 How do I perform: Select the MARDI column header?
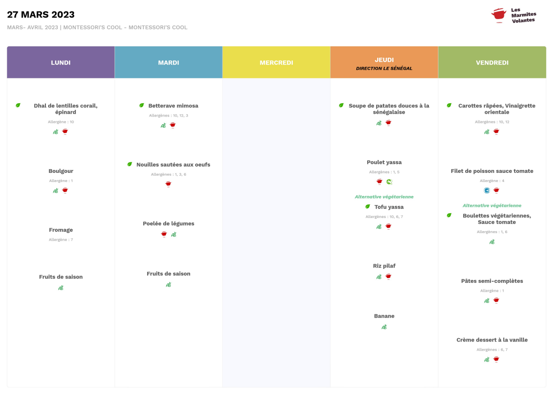[169, 63]
